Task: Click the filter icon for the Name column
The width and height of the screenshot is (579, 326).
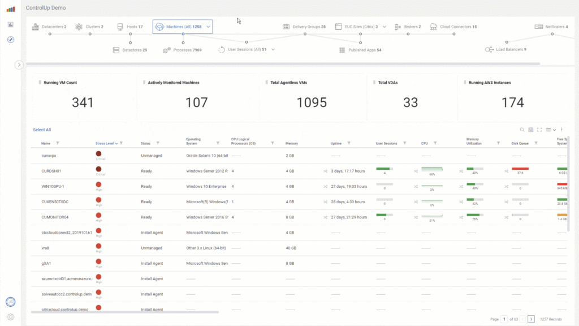Action: [x=58, y=143]
